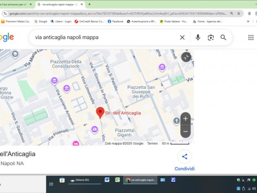Switch to the first browser tab

pyautogui.click(x=16, y=4)
